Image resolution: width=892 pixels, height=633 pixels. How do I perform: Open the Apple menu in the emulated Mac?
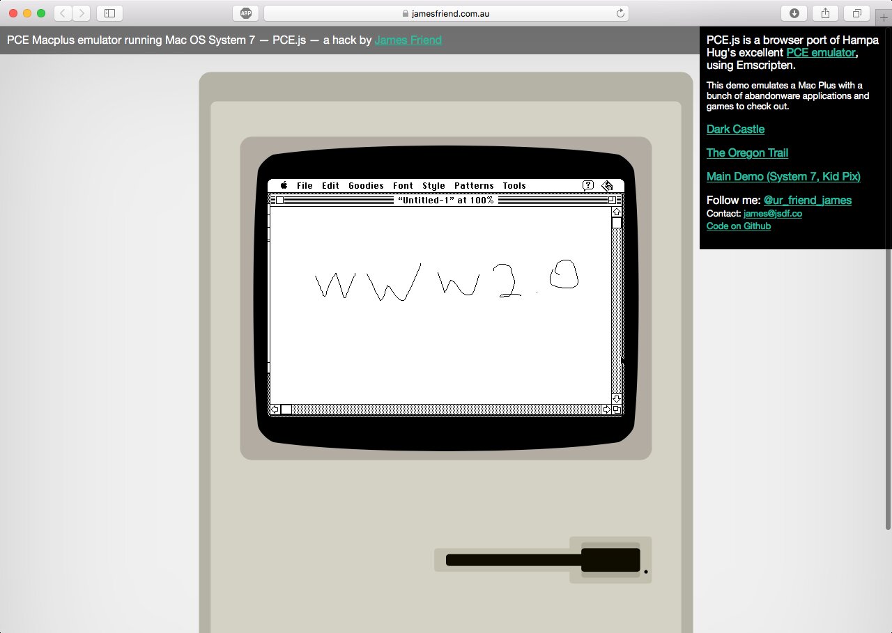tap(284, 185)
